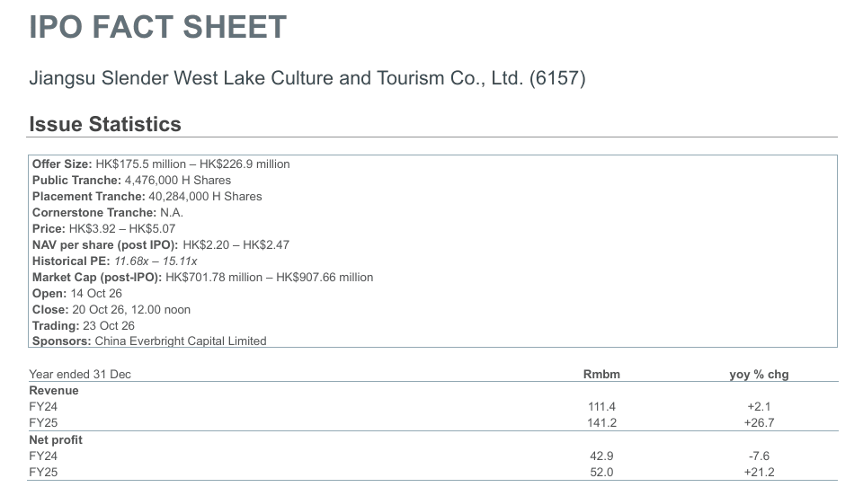
Task: Select the FY25 revenue value 141.2
Action: (x=602, y=423)
